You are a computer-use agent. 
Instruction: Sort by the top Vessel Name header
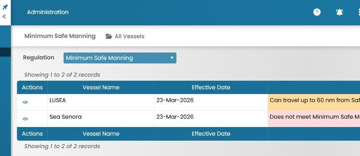101,87
